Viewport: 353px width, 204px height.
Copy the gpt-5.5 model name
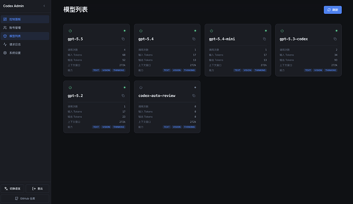123,39
